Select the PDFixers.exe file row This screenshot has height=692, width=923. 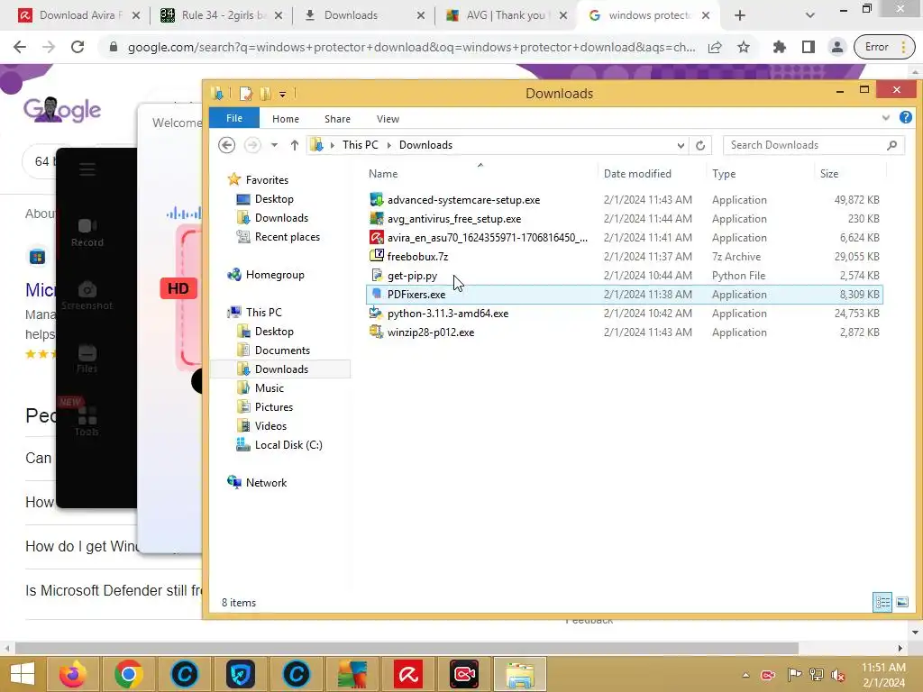(x=625, y=295)
